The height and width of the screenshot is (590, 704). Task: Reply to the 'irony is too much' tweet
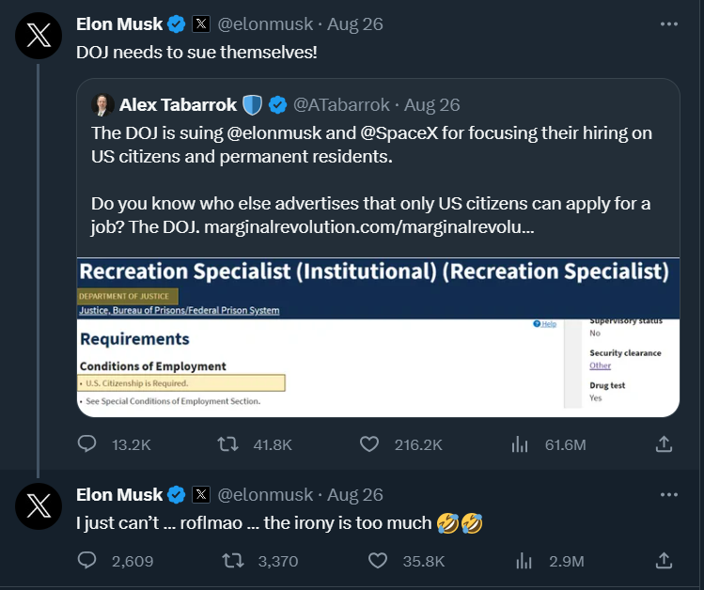(86, 560)
